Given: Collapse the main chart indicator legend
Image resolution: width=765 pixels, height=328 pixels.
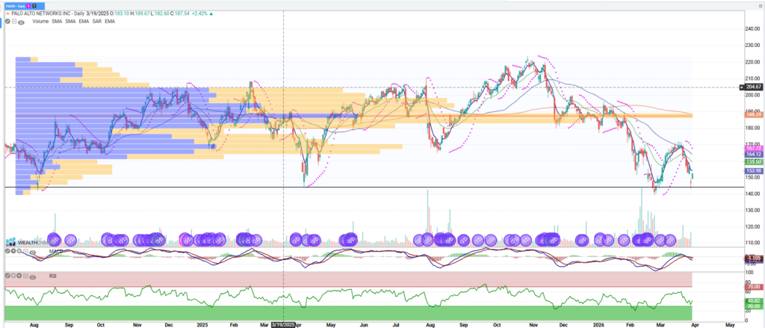Looking at the screenshot, I should [x=13, y=22].
